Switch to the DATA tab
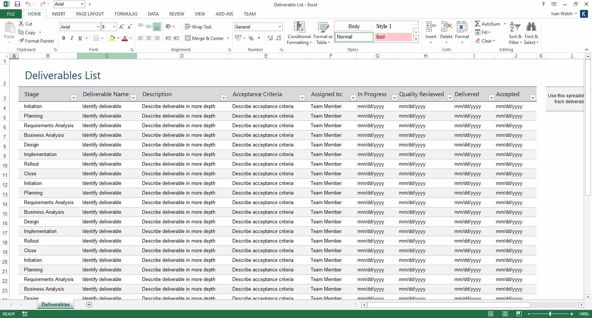This screenshot has height=318, width=592. (x=153, y=14)
